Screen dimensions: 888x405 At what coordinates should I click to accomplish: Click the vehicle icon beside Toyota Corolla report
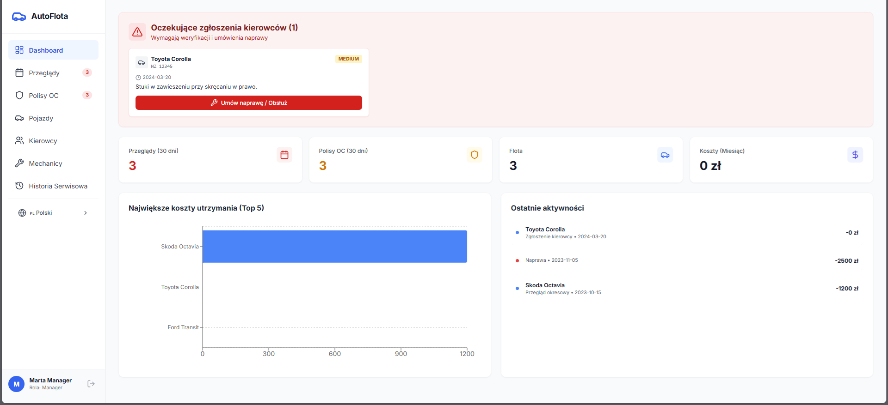[x=142, y=62]
